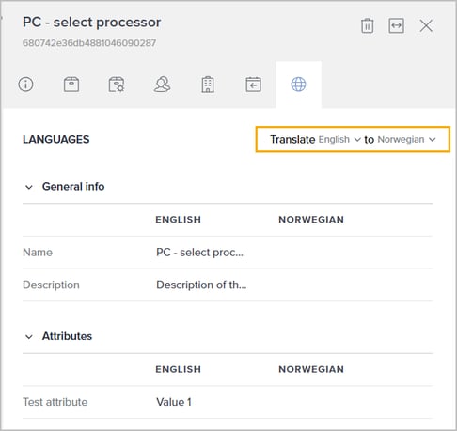The width and height of the screenshot is (457, 431).
Task: Open the calendar-with-arrow tab icon
Action: pos(253,85)
